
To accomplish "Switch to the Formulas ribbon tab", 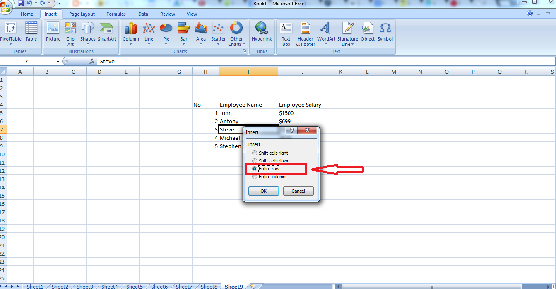I will (x=116, y=14).
